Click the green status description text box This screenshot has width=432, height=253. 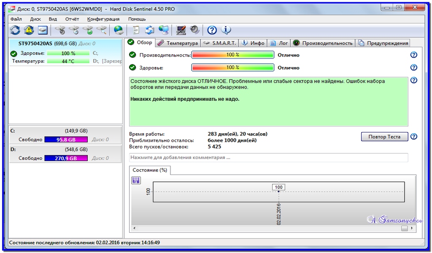(x=269, y=102)
